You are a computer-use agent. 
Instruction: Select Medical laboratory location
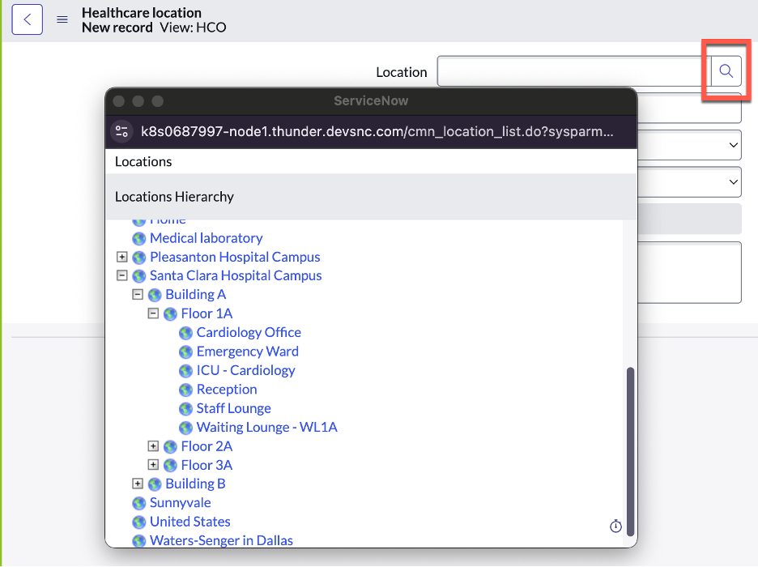click(x=207, y=238)
